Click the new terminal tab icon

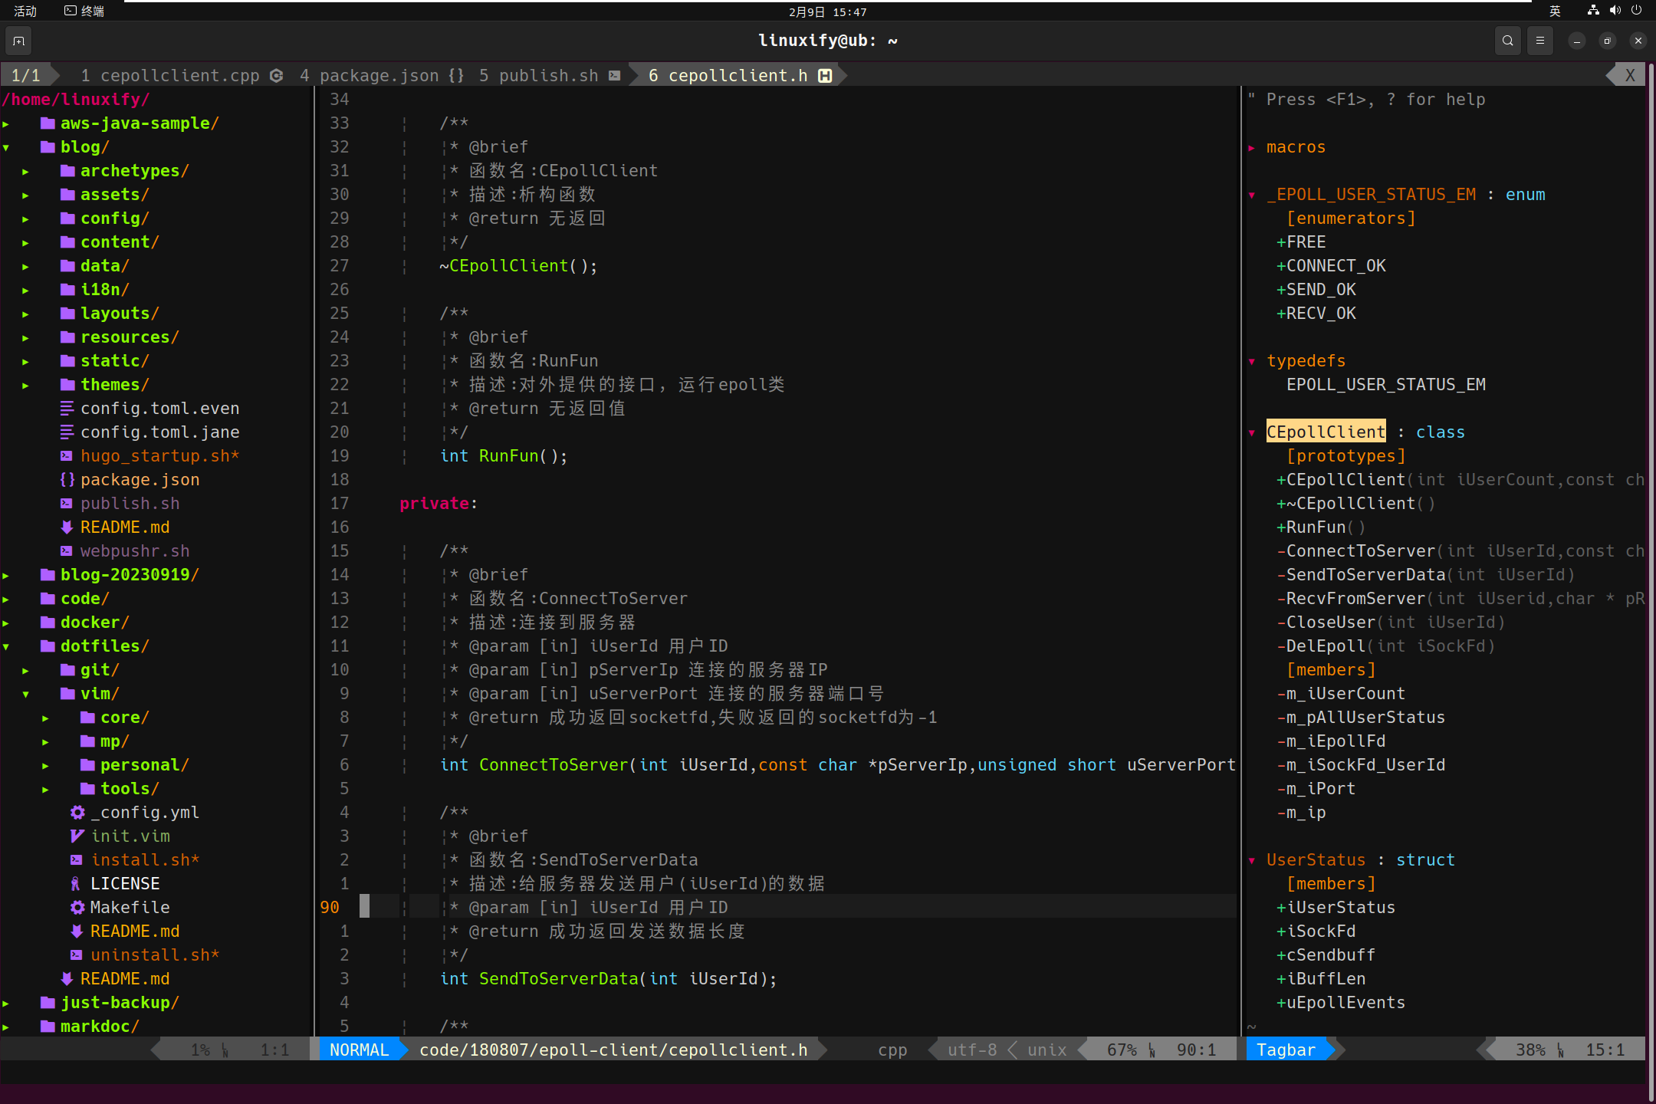[19, 41]
